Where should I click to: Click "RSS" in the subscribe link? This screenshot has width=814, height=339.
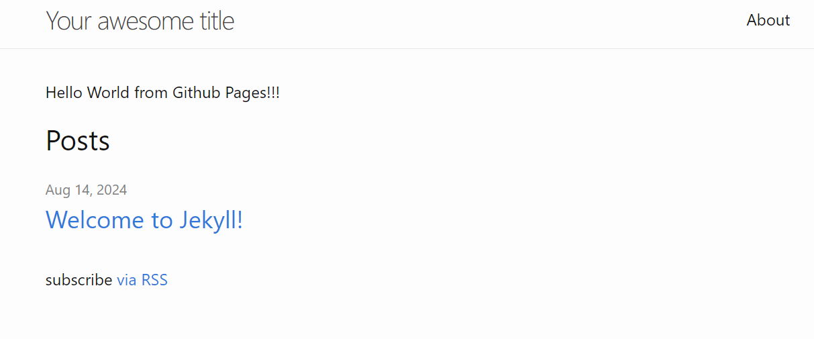tap(154, 280)
